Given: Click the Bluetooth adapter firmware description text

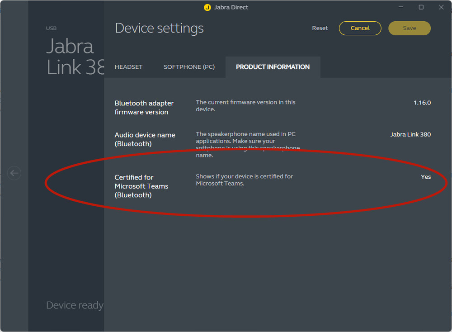Looking at the screenshot, I should point(245,105).
